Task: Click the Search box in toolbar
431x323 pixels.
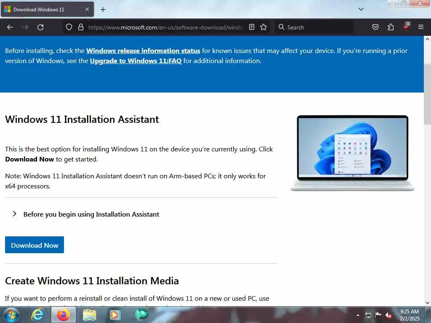Action: (314, 27)
